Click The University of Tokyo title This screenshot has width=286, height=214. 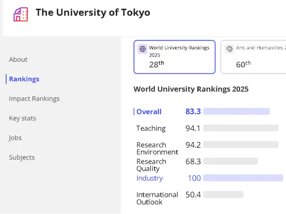click(x=93, y=13)
